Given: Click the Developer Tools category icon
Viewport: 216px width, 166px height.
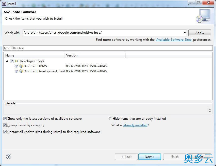Looking at the screenshot, I should tap(16, 61).
